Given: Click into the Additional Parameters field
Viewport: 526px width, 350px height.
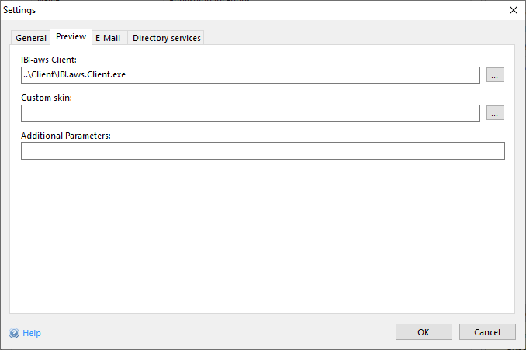Looking at the screenshot, I should point(262,151).
